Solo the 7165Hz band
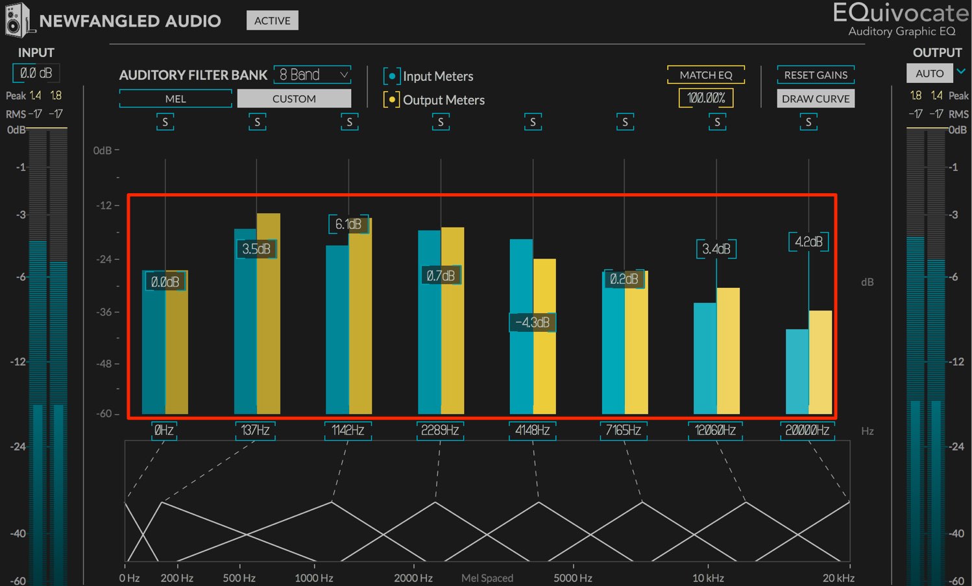The height and width of the screenshot is (586, 972). (625, 122)
